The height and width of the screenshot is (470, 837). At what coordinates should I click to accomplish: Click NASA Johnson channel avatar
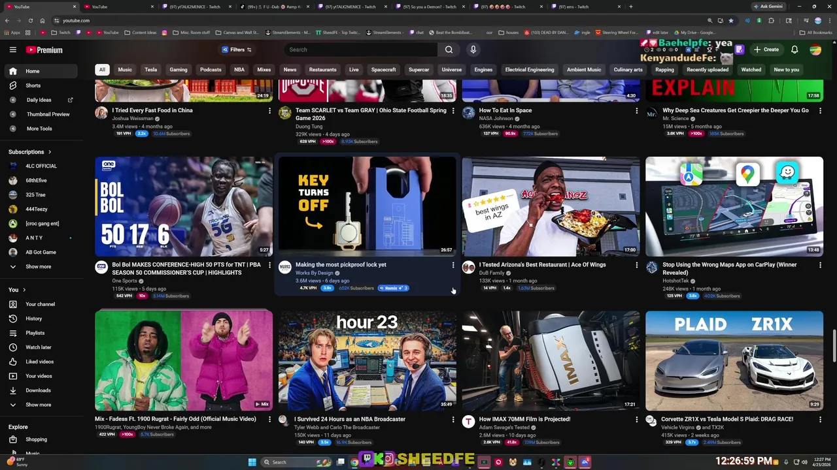tap(468, 113)
